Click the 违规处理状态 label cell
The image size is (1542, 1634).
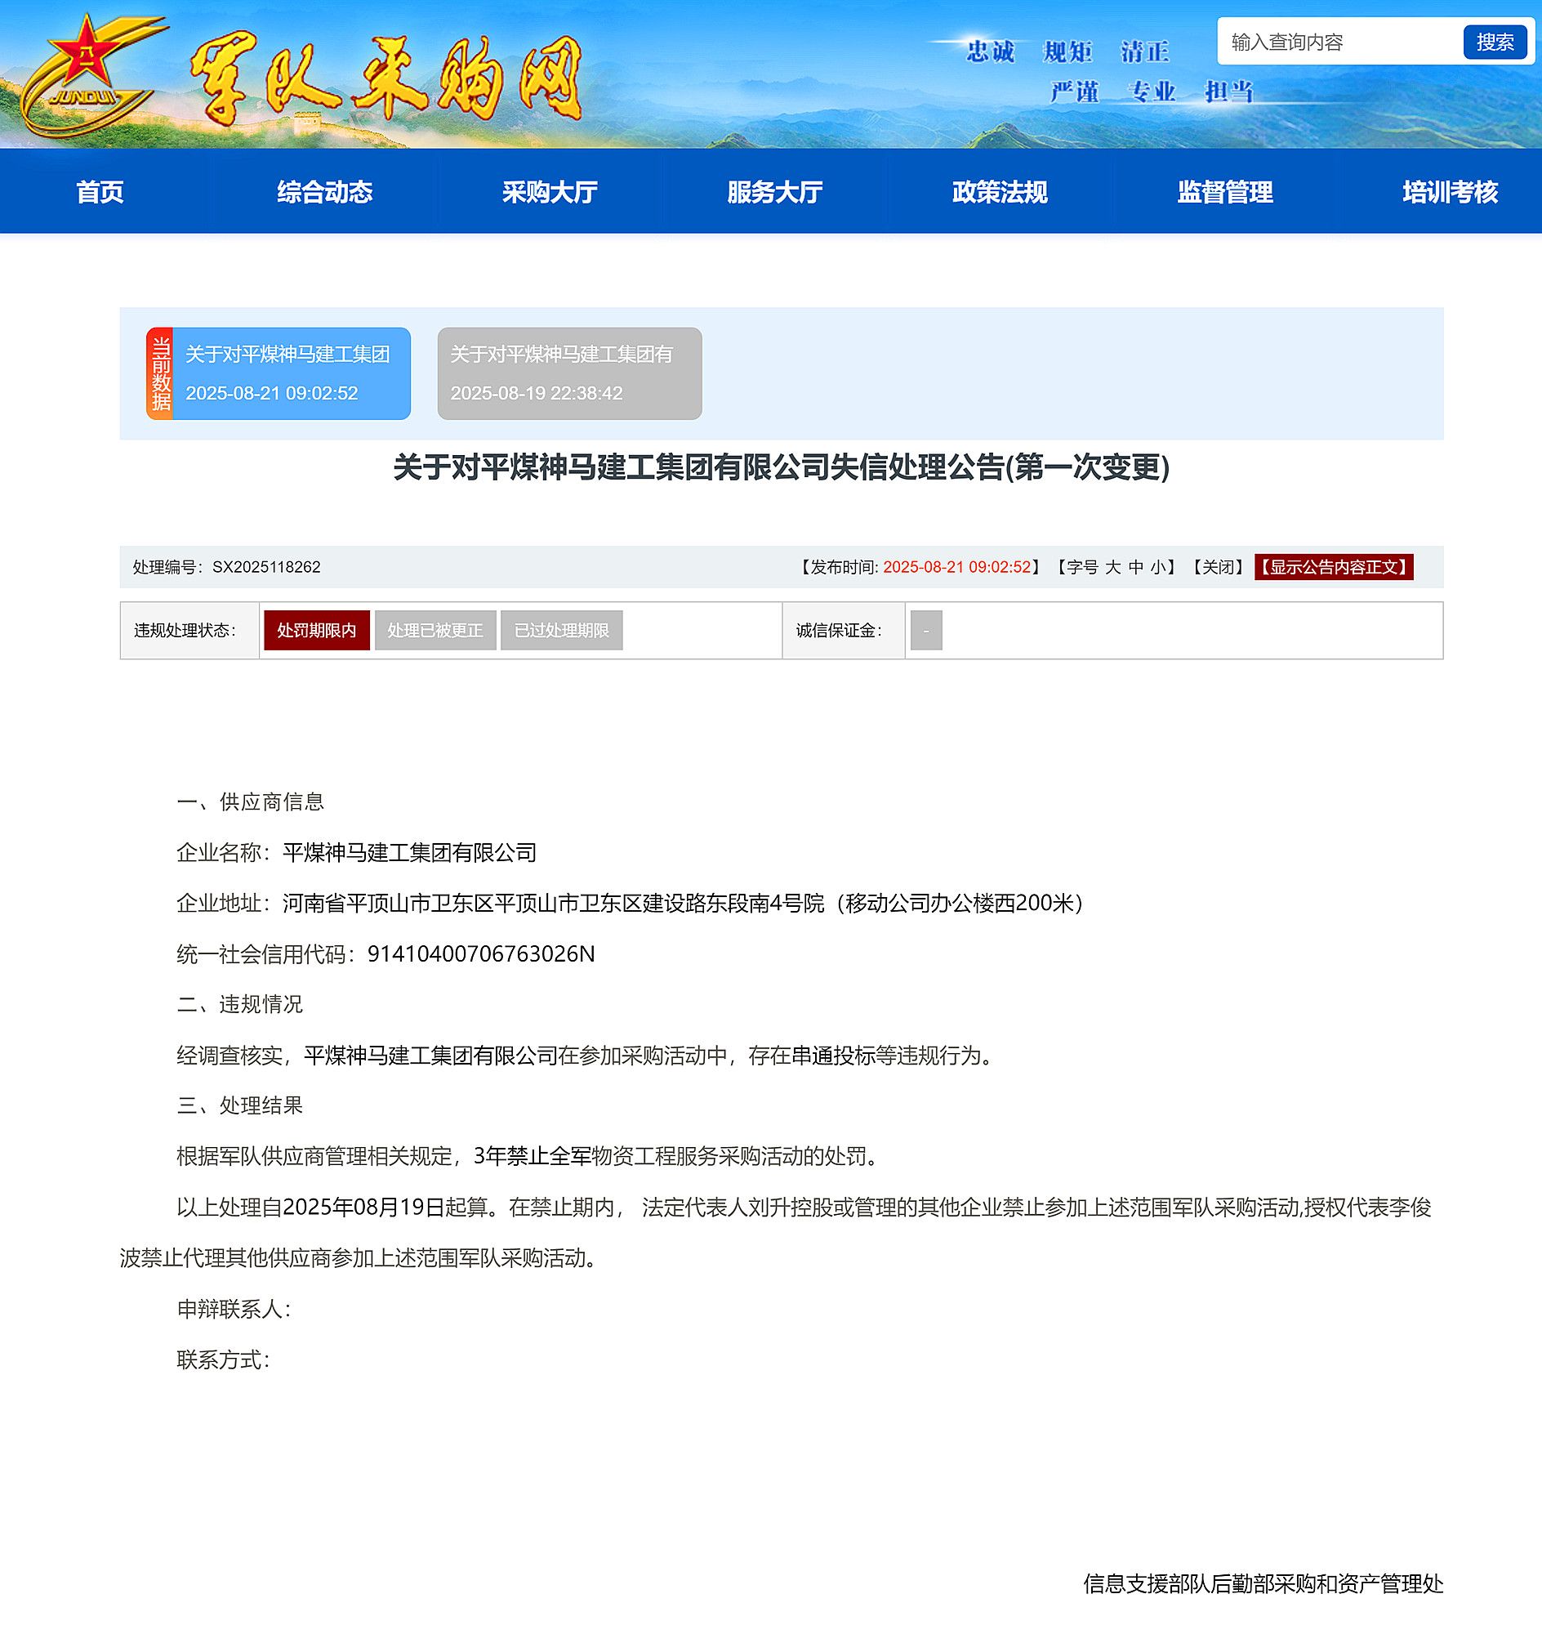(x=189, y=630)
